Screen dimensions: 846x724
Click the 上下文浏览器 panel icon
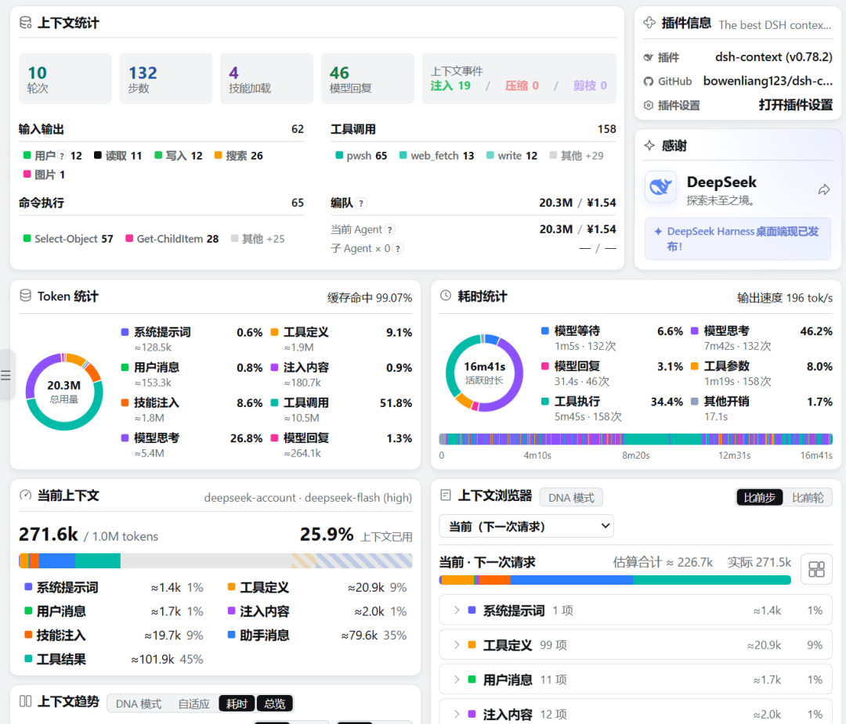pyautogui.click(x=446, y=495)
